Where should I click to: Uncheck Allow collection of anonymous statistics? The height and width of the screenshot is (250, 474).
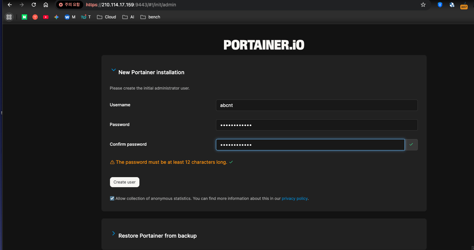(x=112, y=199)
